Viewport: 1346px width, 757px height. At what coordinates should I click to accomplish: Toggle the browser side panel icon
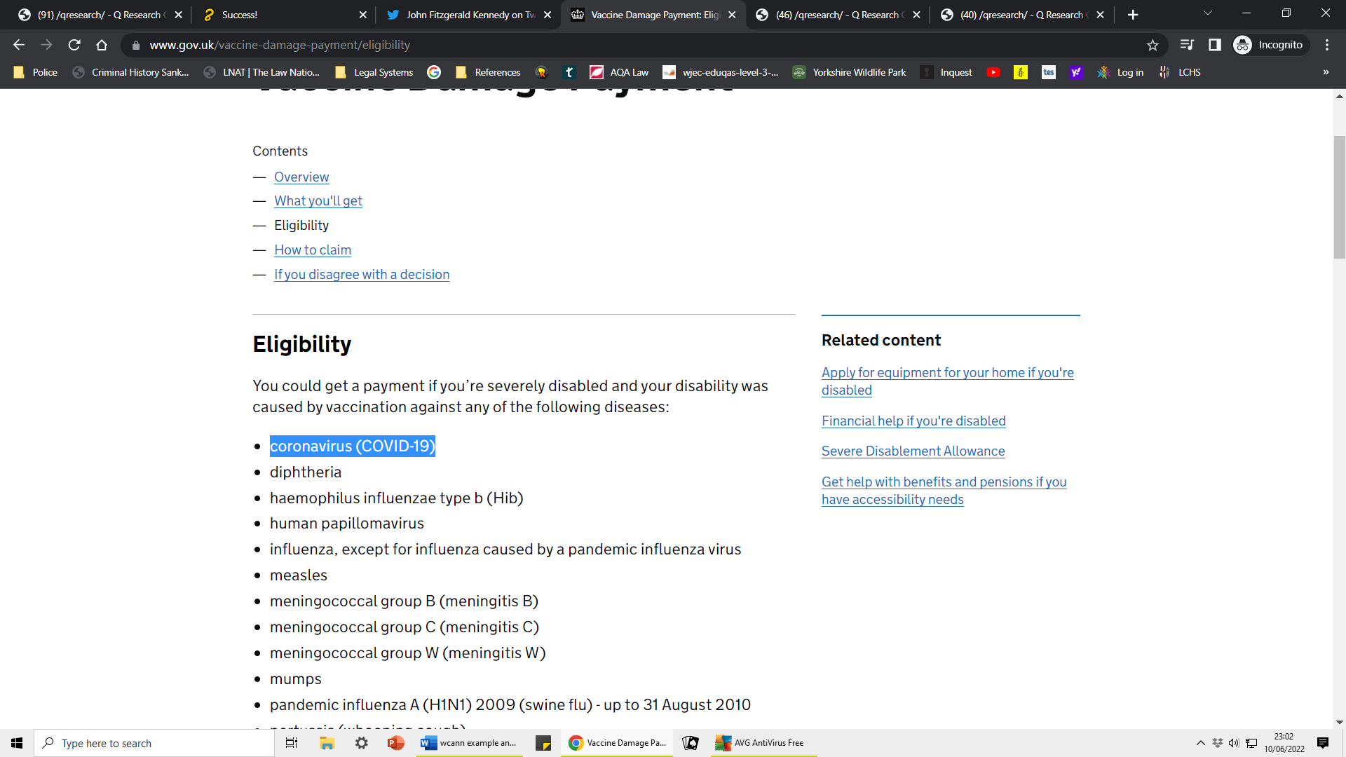click(1215, 45)
